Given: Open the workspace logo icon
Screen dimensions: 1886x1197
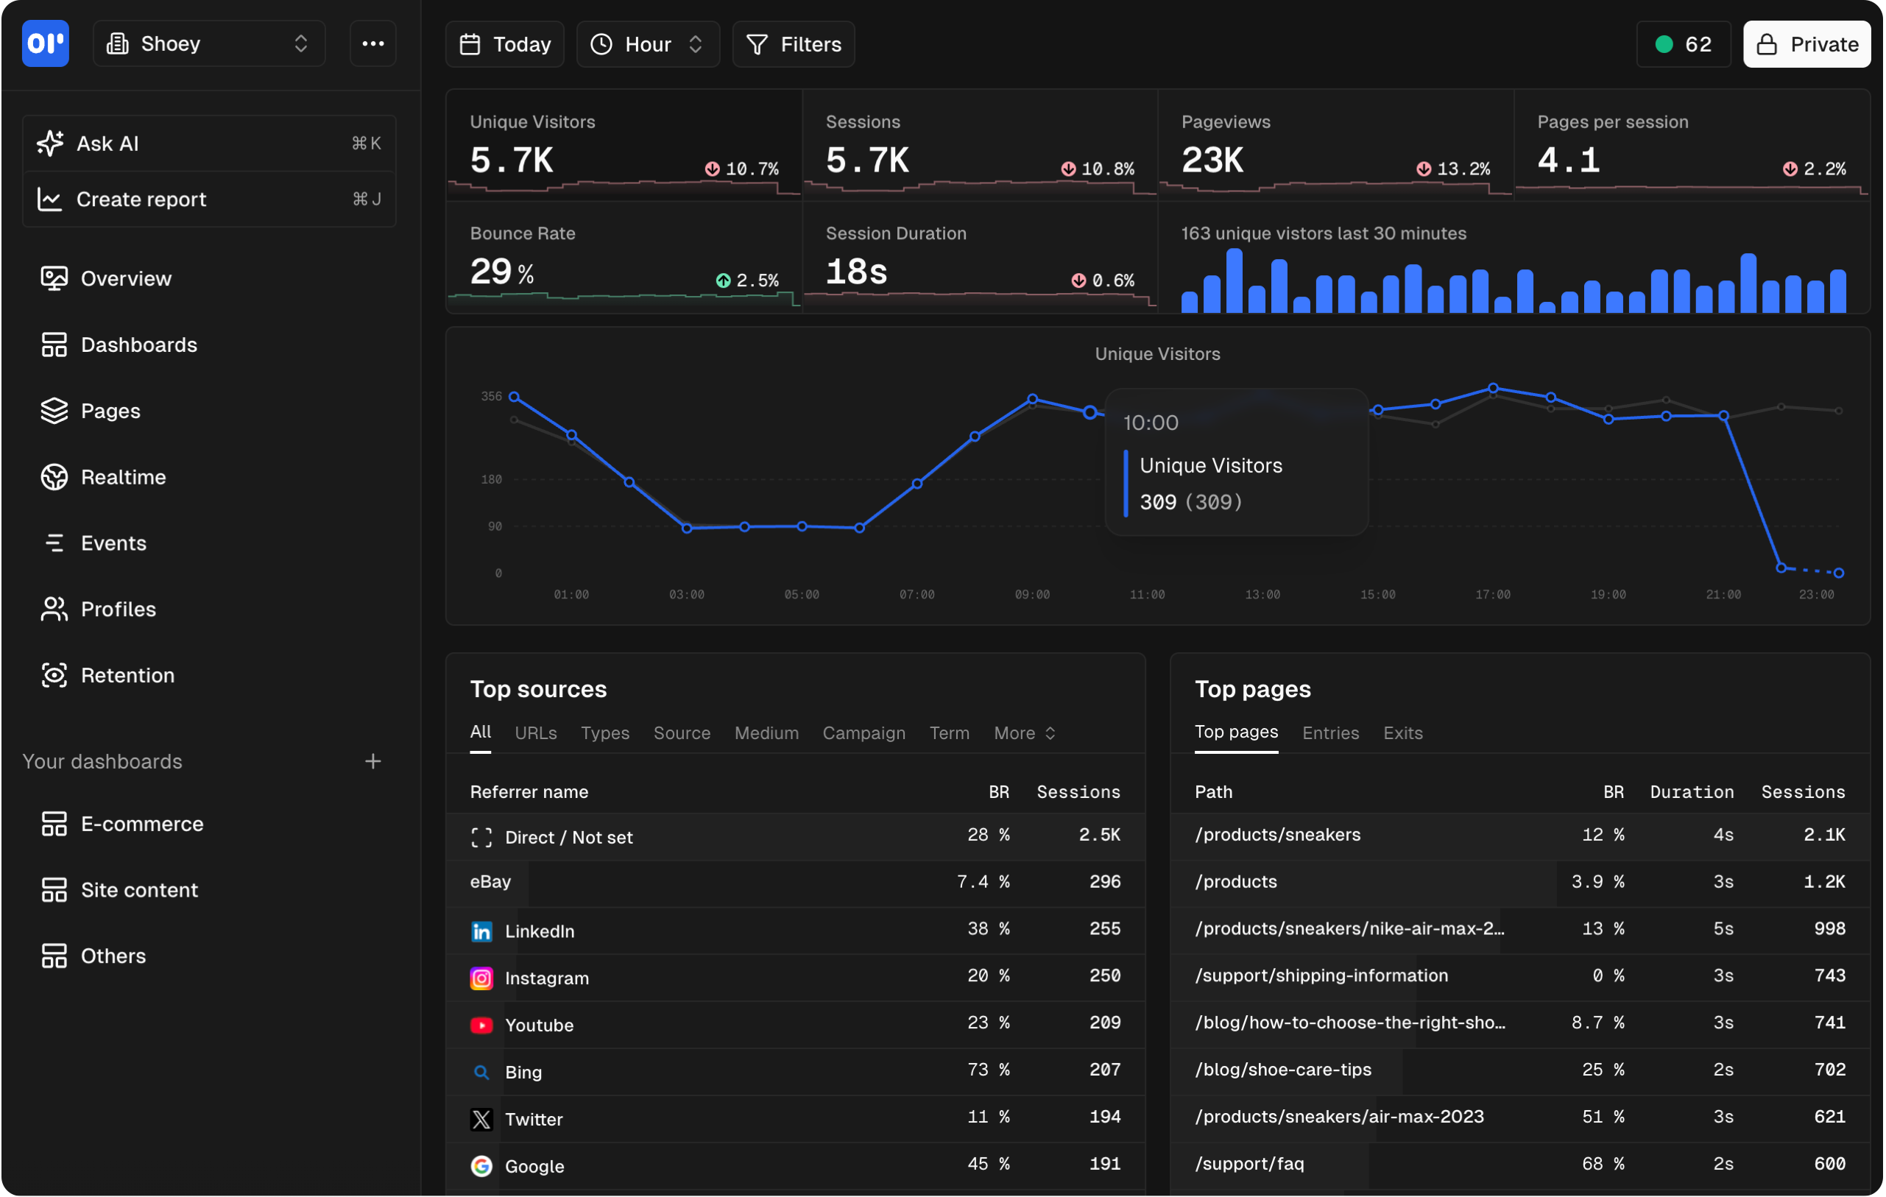Looking at the screenshot, I should coord(46,44).
